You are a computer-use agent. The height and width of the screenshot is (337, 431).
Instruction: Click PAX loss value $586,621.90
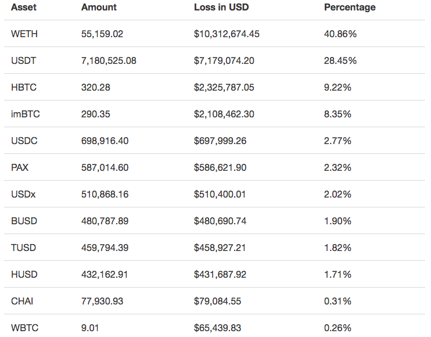point(220,168)
